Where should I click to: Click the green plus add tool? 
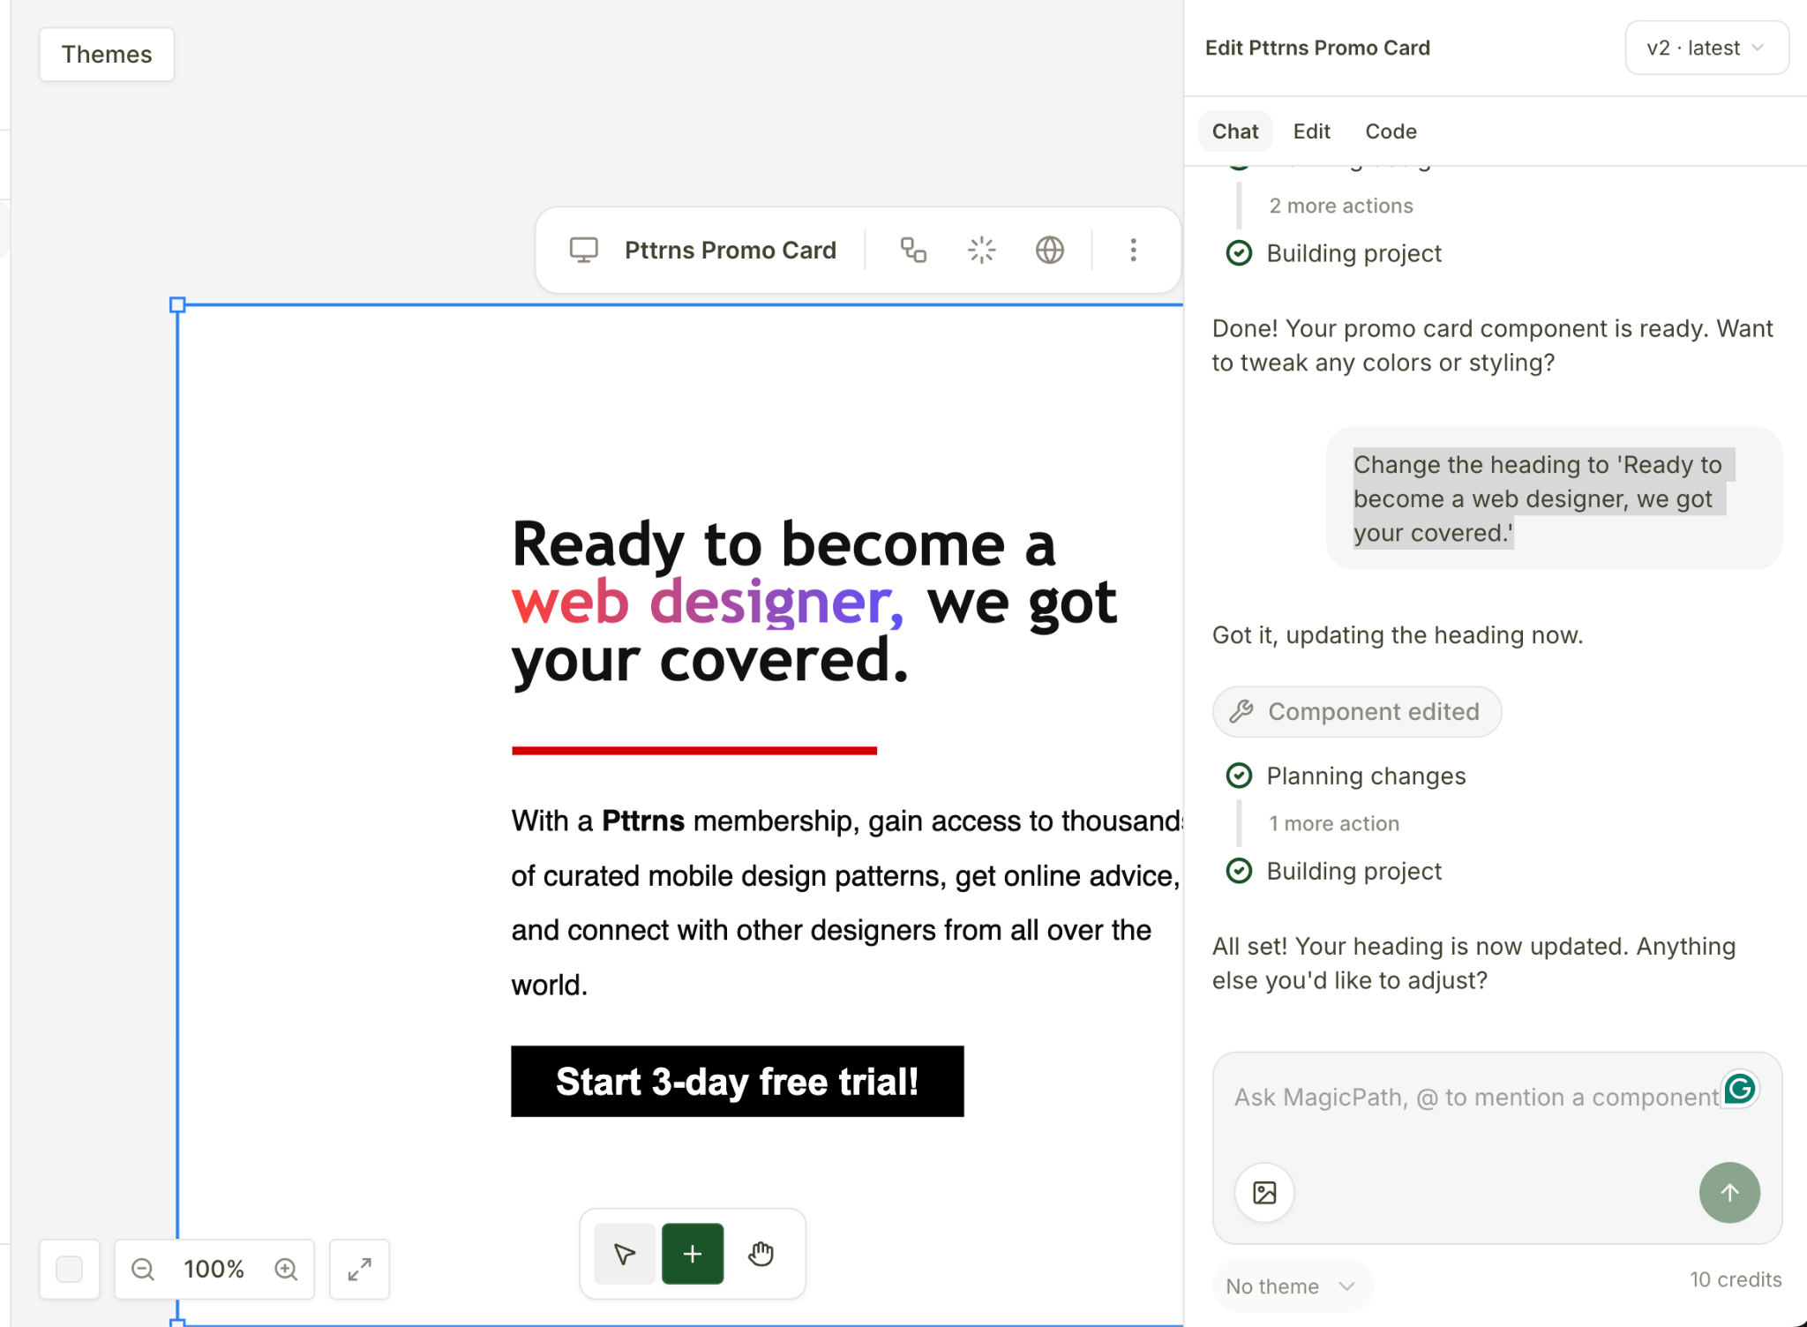[x=693, y=1254]
